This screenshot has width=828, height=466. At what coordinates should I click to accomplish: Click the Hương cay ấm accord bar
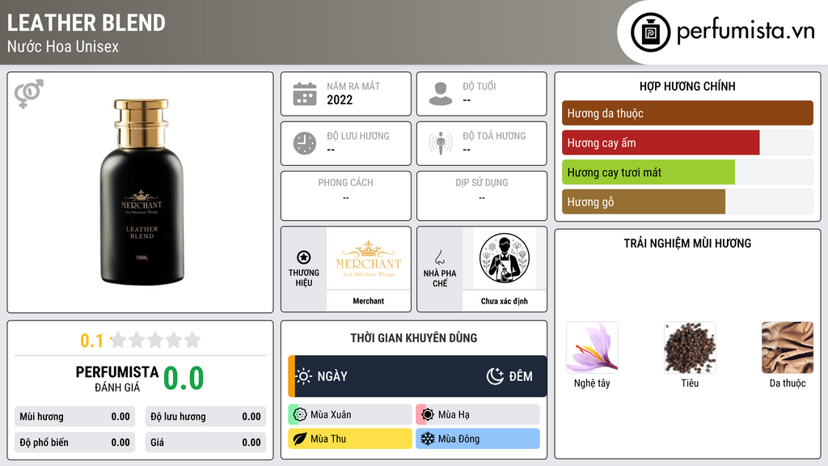coord(687,142)
